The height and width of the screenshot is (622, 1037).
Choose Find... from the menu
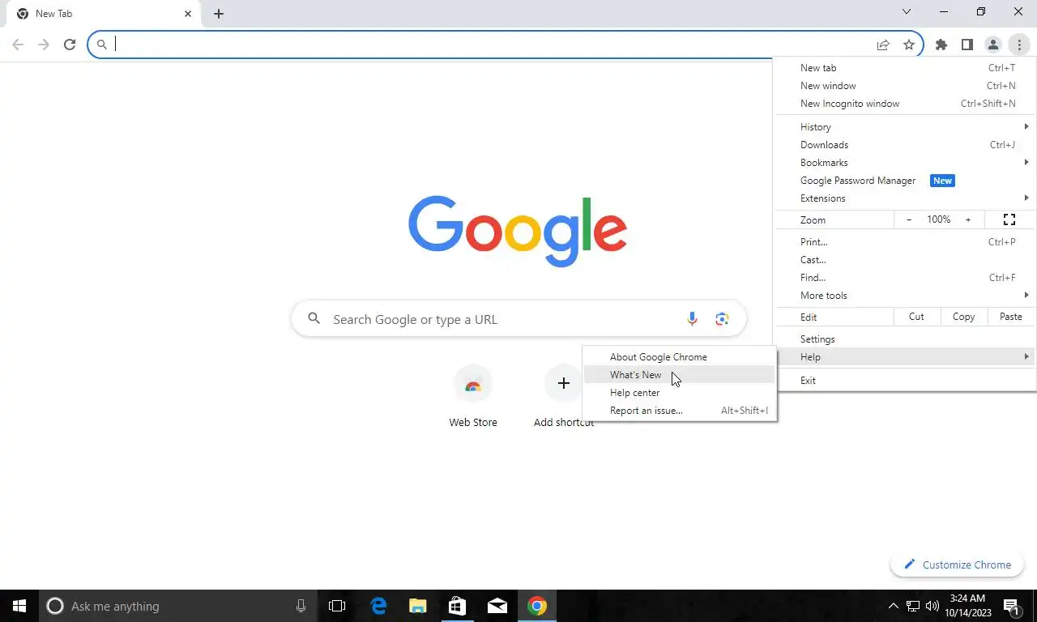pos(904,278)
